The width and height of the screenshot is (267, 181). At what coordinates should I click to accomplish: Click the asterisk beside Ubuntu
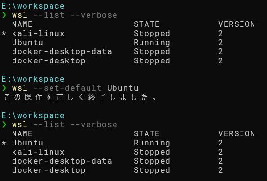tap(4, 143)
